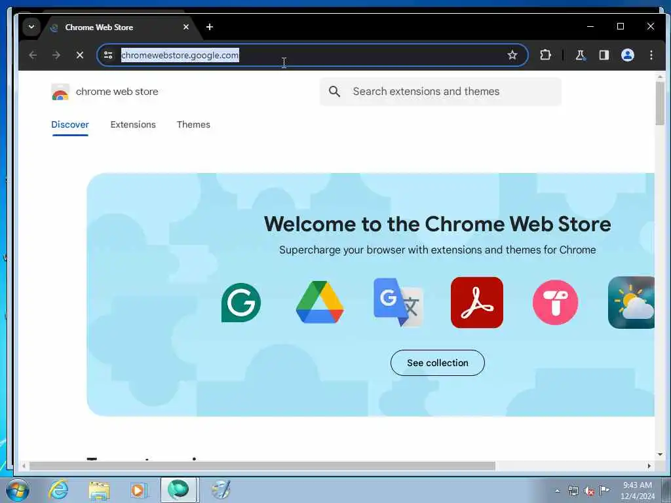The width and height of the screenshot is (671, 503).
Task: Click the scroll right arrow
Action: click(649, 466)
